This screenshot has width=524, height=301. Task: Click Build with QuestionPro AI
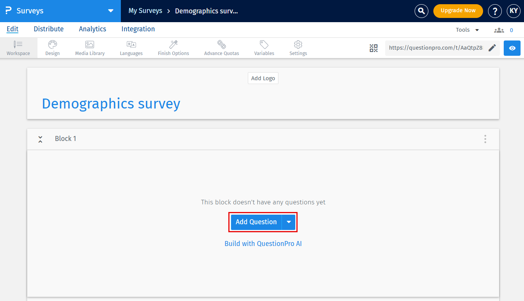pyautogui.click(x=263, y=243)
